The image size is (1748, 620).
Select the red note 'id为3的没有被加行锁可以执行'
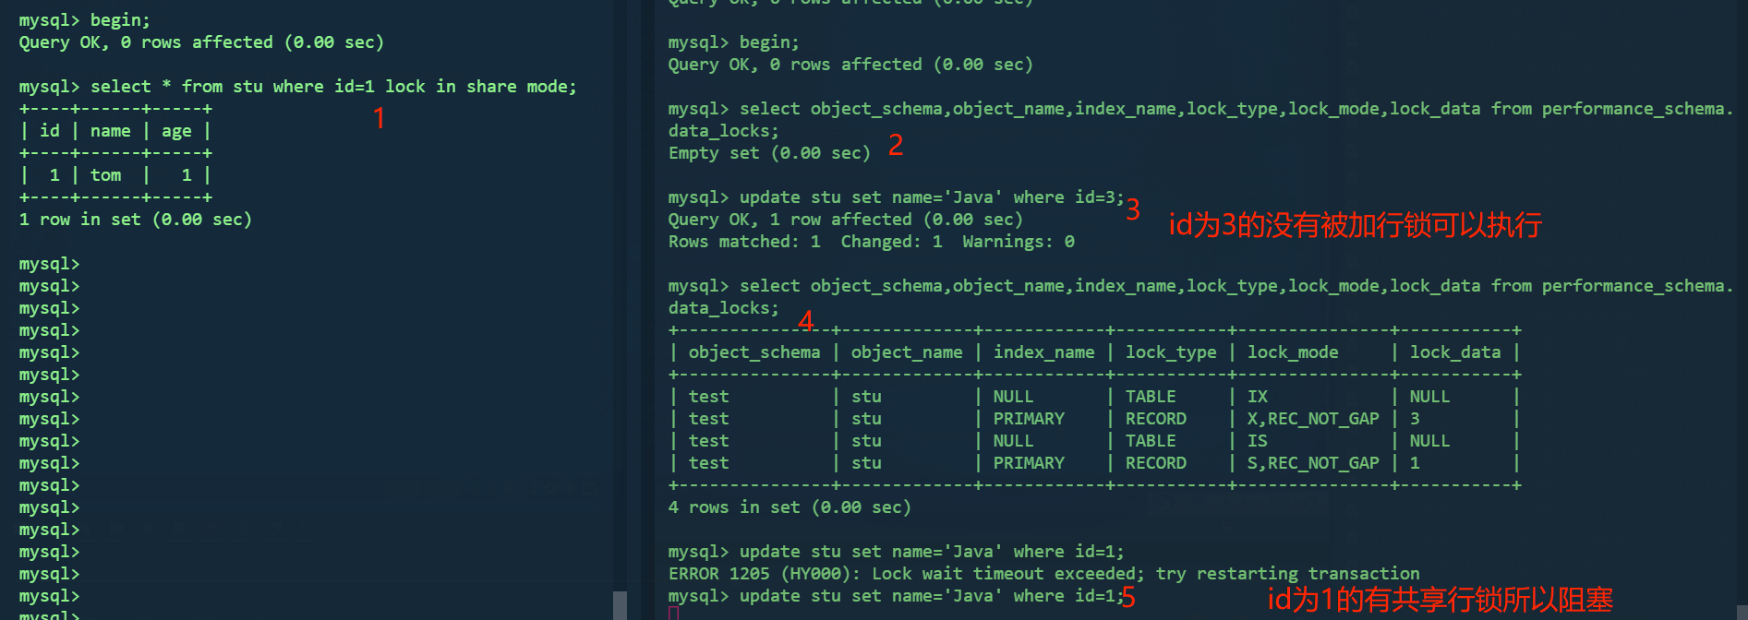(x=1355, y=225)
